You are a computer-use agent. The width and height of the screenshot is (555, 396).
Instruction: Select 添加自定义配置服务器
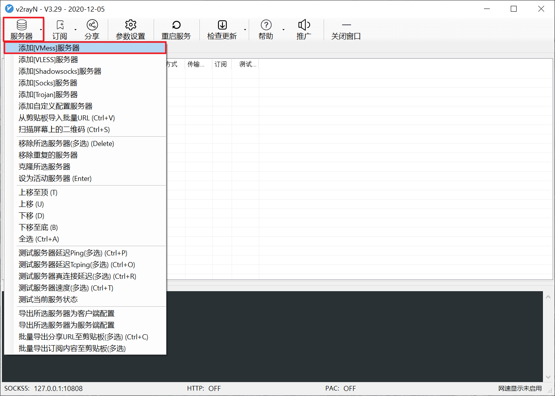coord(85,106)
